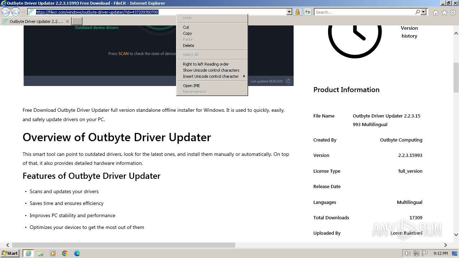Click the Overview of Outbyte Driver Updater heading

coord(117,137)
